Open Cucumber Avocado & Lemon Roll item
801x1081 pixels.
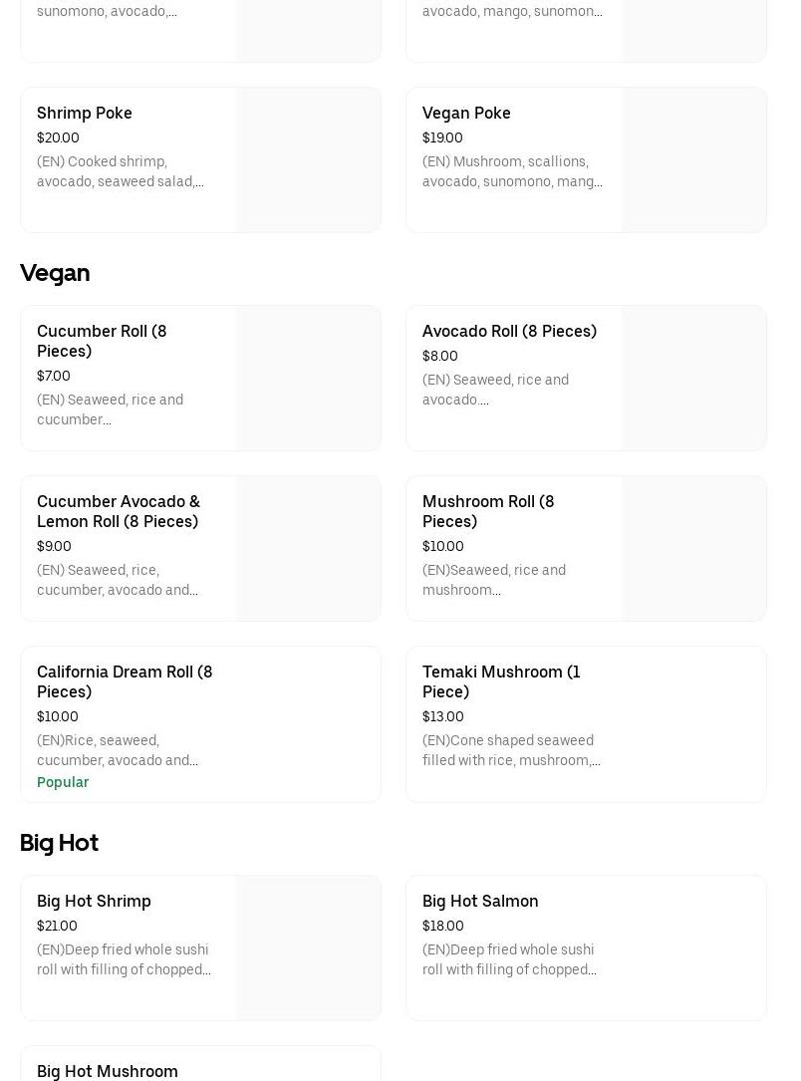[x=119, y=511]
